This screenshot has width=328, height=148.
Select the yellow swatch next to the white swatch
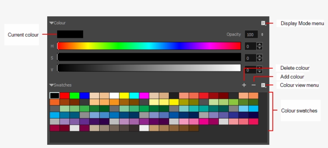tap(124, 96)
